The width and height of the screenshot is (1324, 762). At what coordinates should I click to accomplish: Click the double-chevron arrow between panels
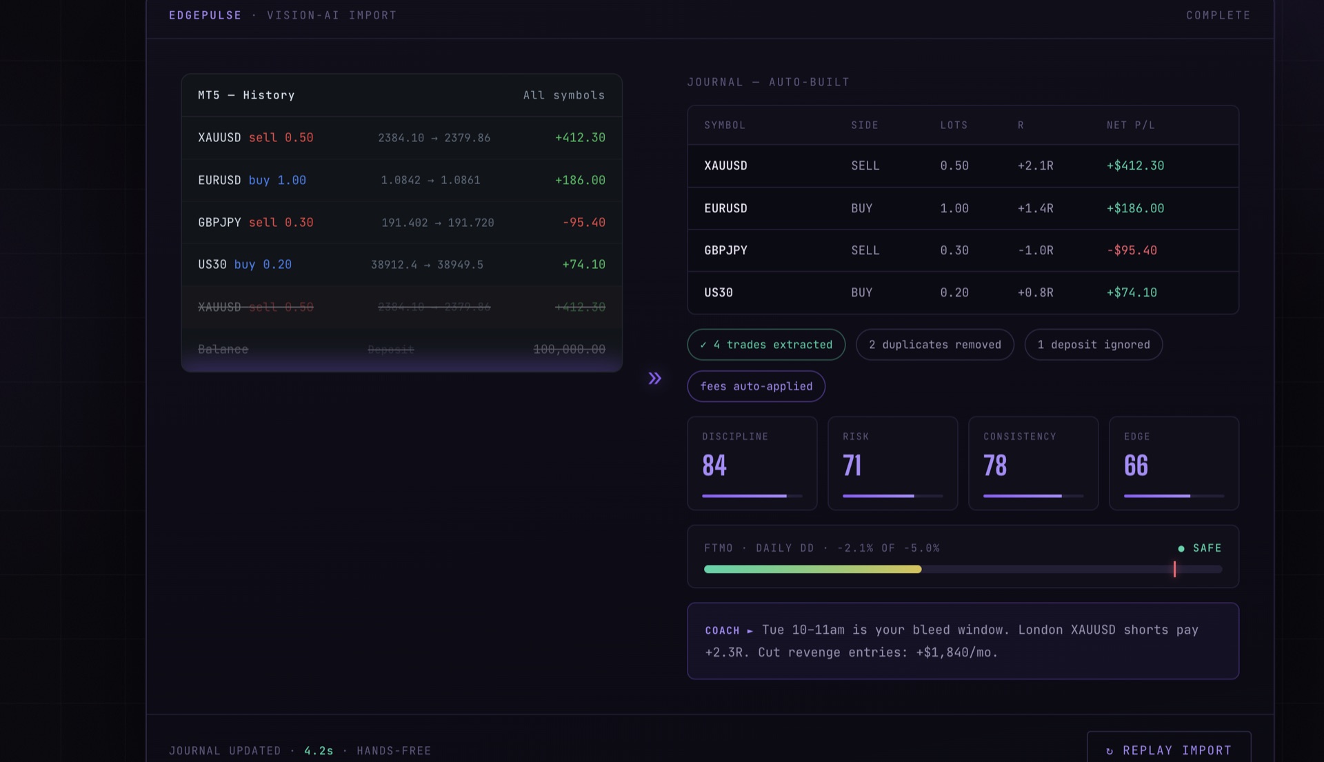tap(654, 378)
